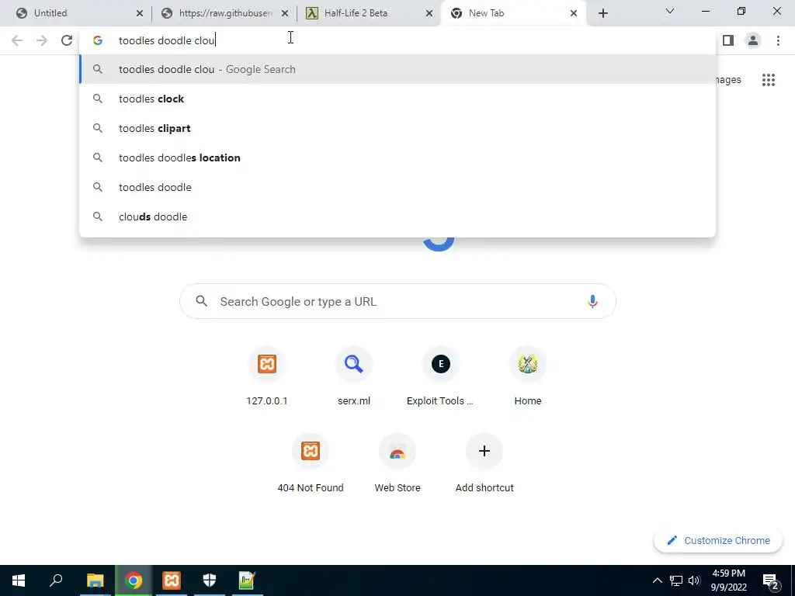Click the Chrome taskbar icon

click(134, 580)
